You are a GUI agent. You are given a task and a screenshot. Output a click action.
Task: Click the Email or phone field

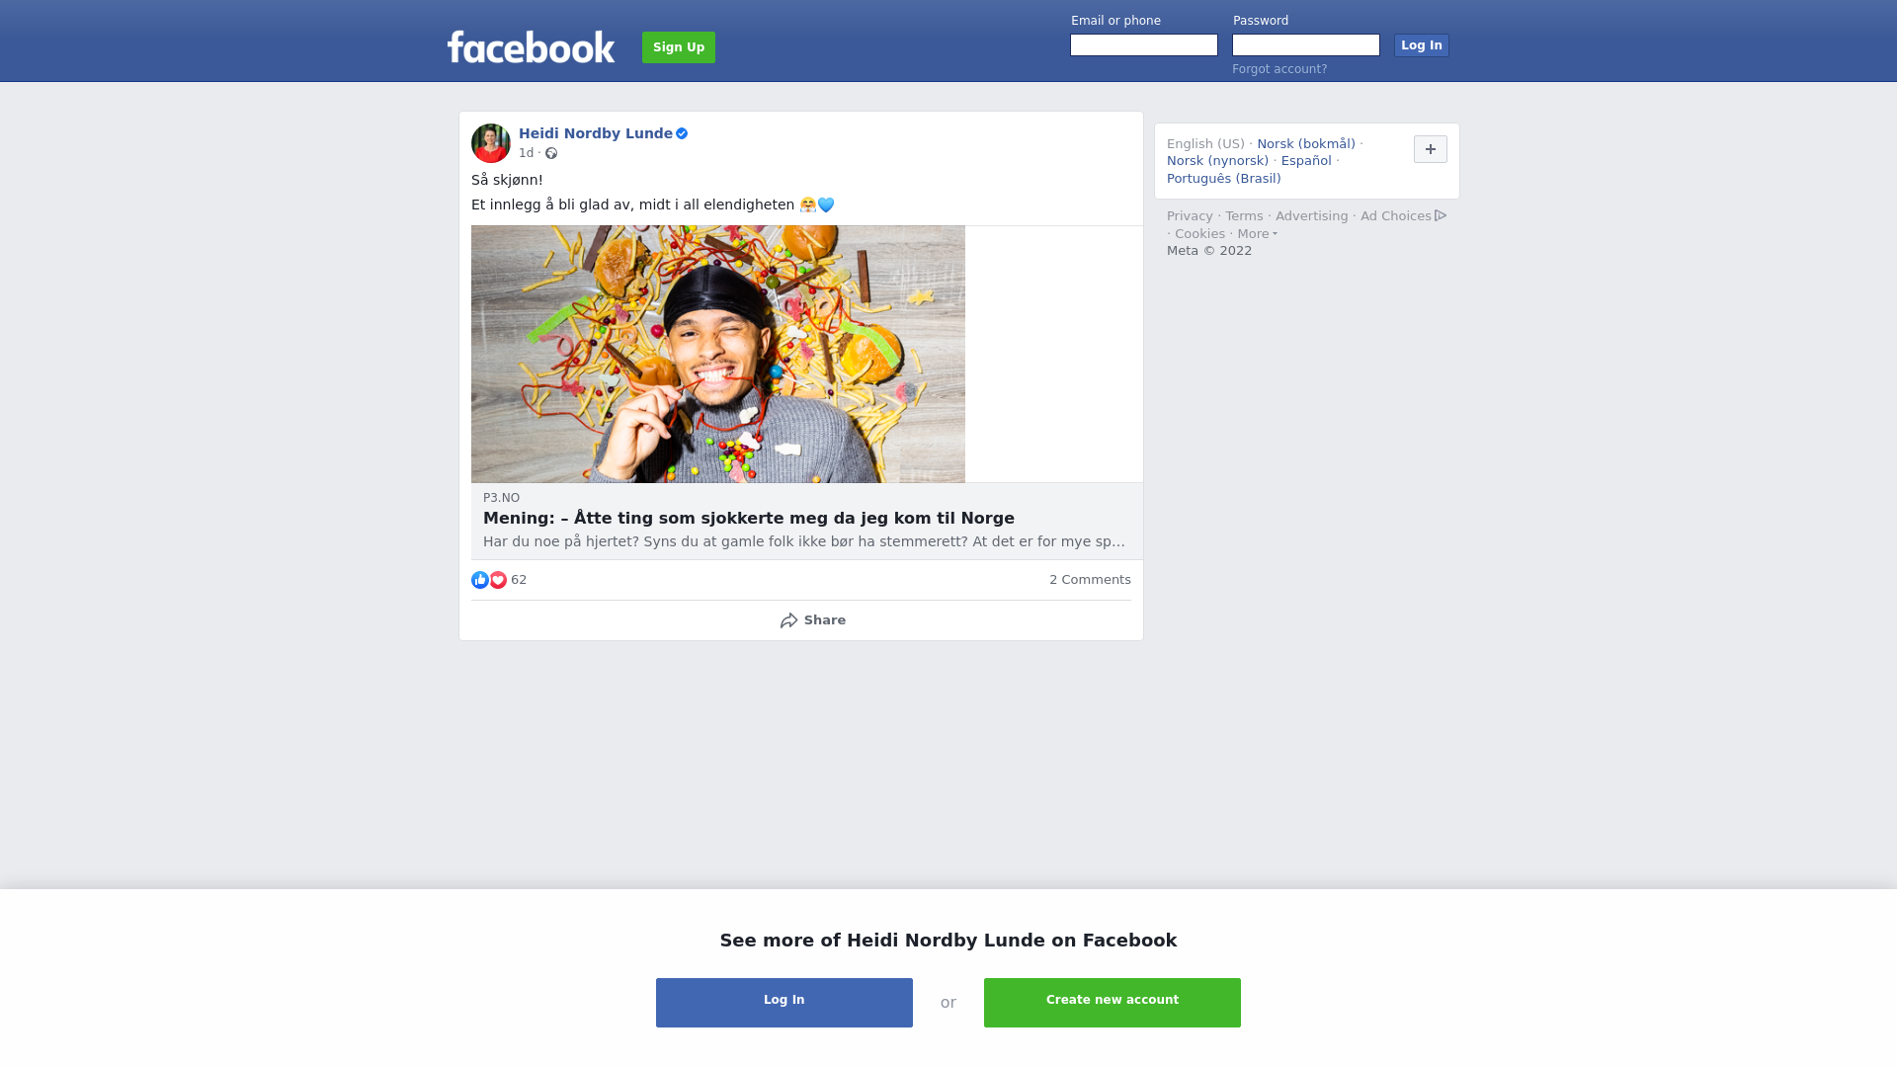(x=1144, y=45)
